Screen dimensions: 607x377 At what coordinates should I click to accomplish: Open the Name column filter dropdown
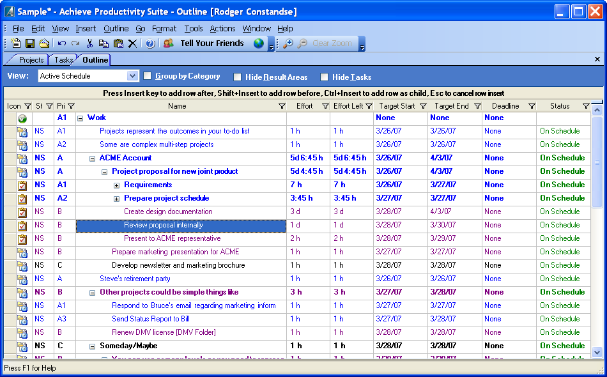click(x=282, y=106)
